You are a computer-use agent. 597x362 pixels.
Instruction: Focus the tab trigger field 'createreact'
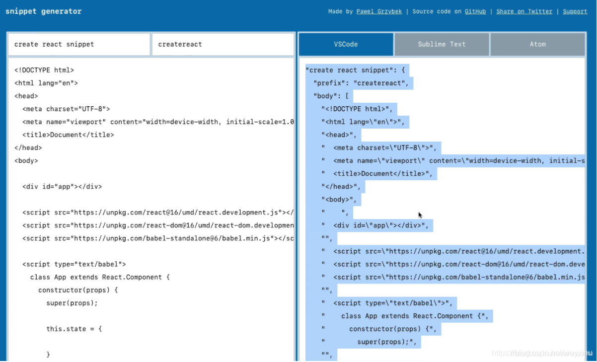click(x=223, y=44)
